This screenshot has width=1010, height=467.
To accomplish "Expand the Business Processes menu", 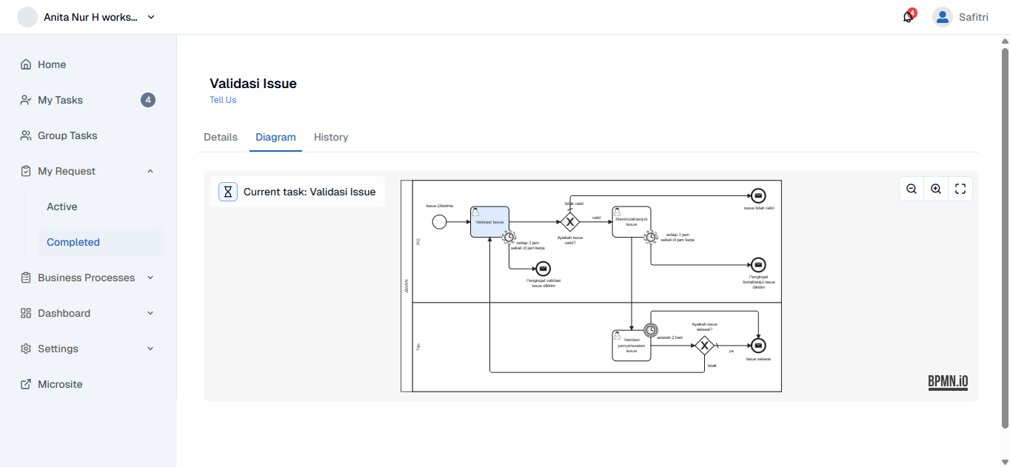I will tap(150, 278).
